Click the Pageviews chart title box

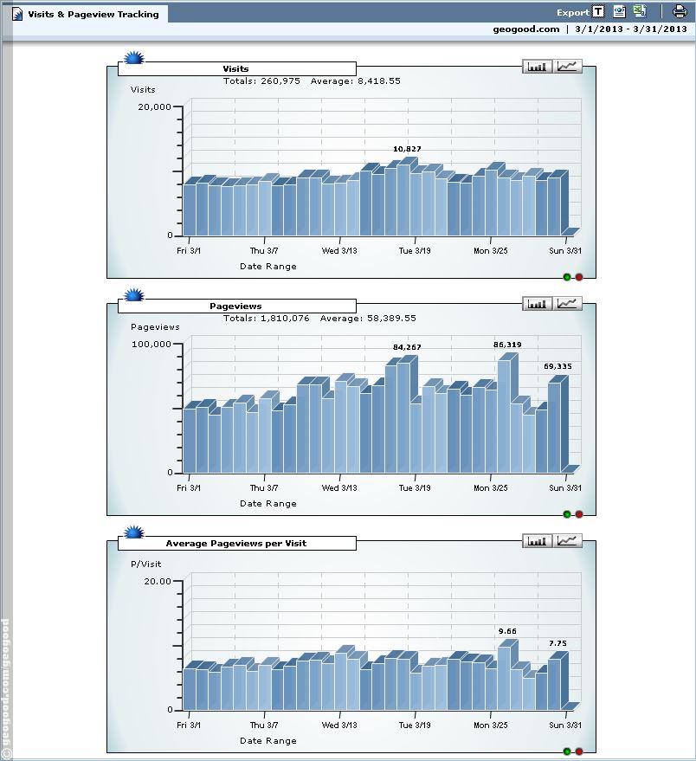point(235,306)
